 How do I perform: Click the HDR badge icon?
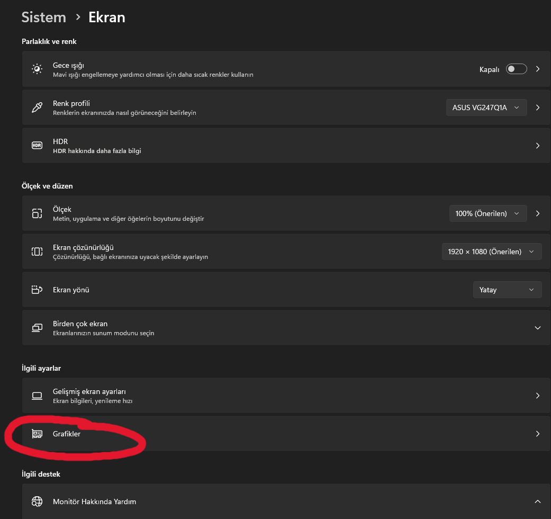click(37, 145)
